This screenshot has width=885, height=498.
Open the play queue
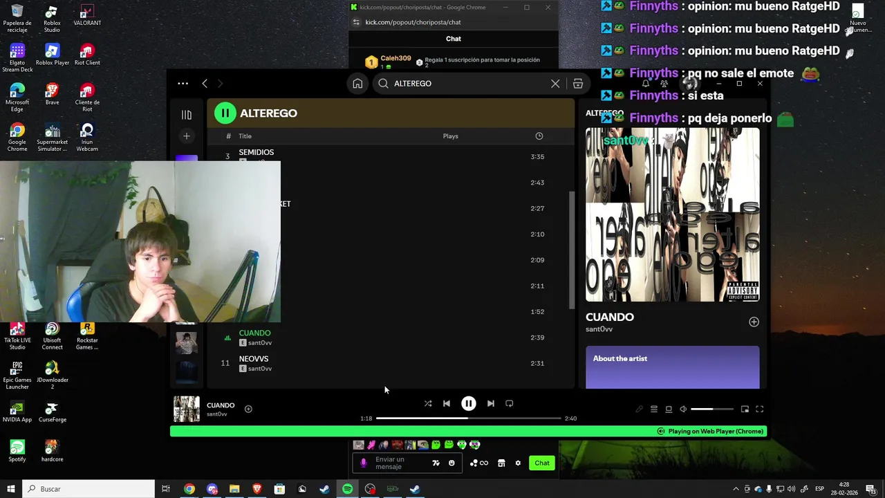654,409
